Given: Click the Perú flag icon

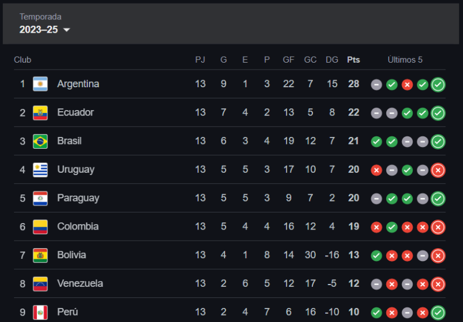Looking at the screenshot, I should (40, 312).
